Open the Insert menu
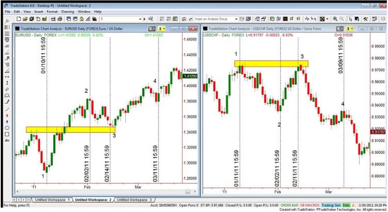The image size is (388, 212). 39,12
